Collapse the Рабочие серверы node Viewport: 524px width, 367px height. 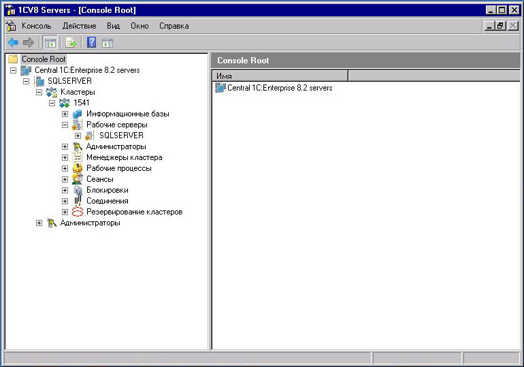click(x=65, y=125)
